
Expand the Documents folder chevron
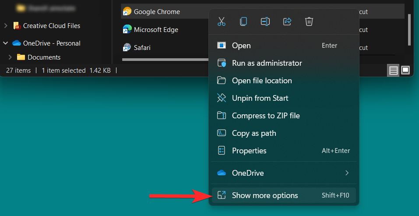[x=10, y=57]
